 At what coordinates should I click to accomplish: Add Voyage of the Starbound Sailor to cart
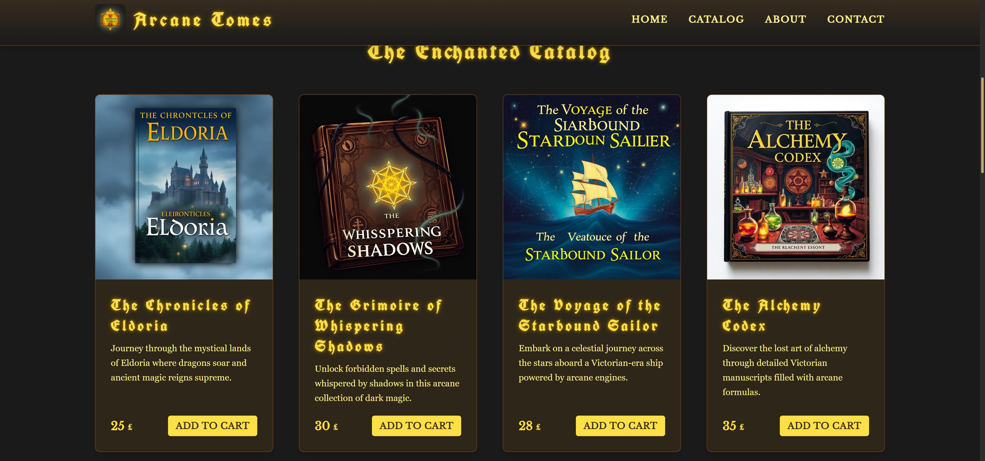(620, 425)
